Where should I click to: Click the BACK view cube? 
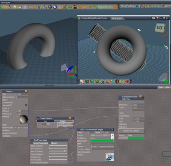[160, 28]
